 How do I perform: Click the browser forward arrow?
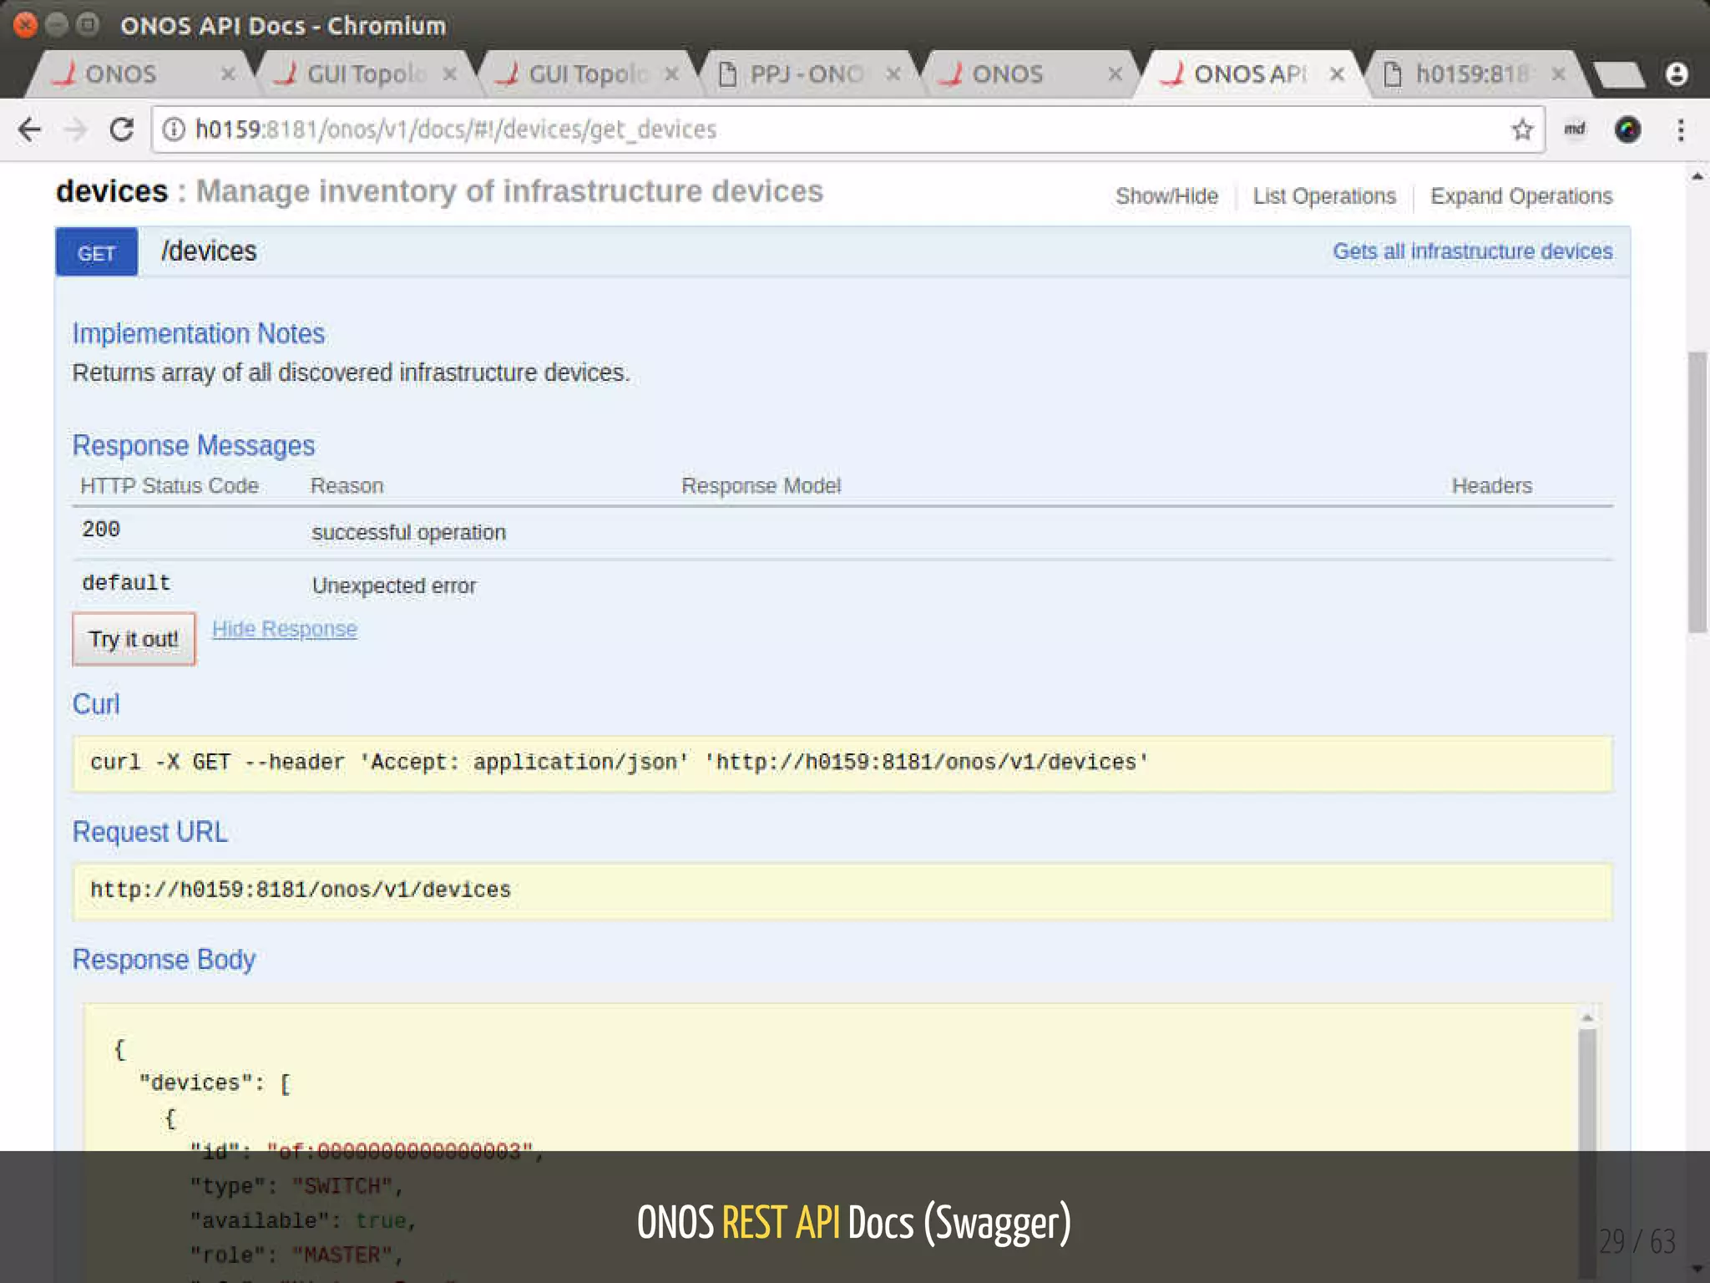pyautogui.click(x=76, y=129)
